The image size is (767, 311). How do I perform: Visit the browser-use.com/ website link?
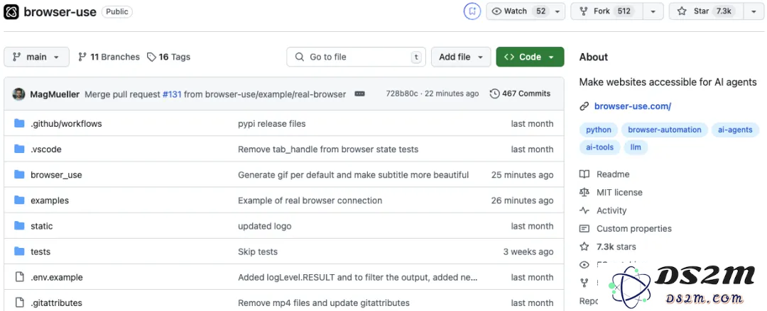[633, 106]
